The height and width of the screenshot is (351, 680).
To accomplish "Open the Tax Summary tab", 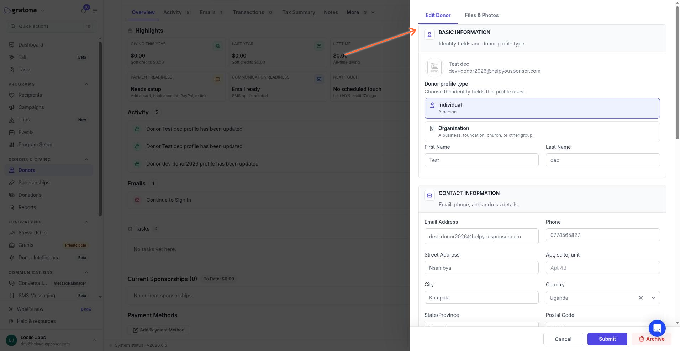I will coord(299,12).
